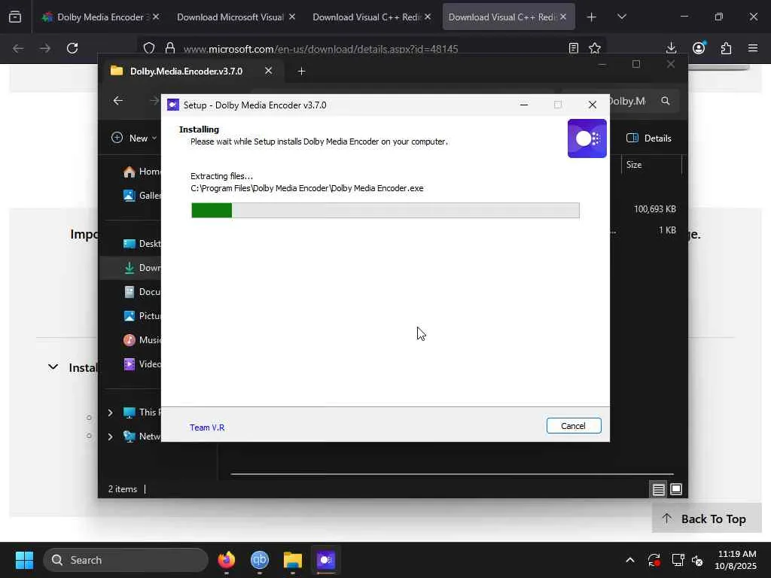The height and width of the screenshot is (578, 771).
Task: Switch Explorer to details list view
Action: tap(658, 489)
